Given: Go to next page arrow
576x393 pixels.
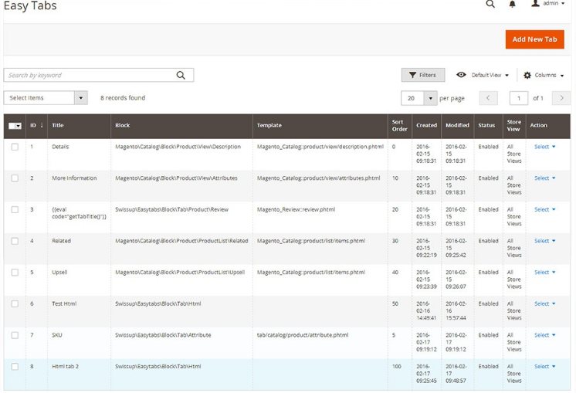Looking at the screenshot, I should click(561, 98).
